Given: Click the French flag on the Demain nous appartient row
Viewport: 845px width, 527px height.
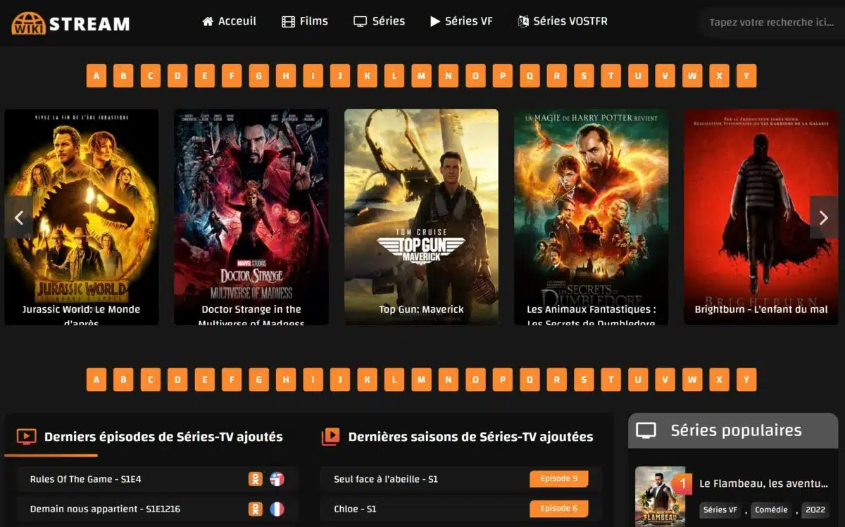Looking at the screenshot, I should coord(277,509).
